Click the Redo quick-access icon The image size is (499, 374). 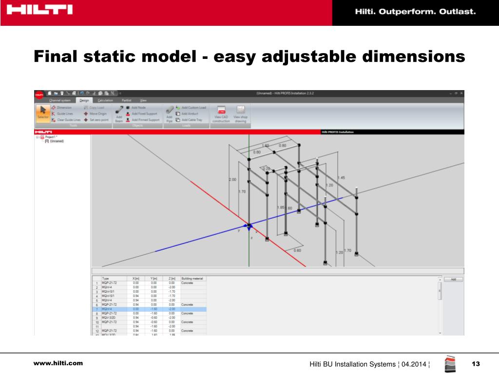click(x=88, y=93)
